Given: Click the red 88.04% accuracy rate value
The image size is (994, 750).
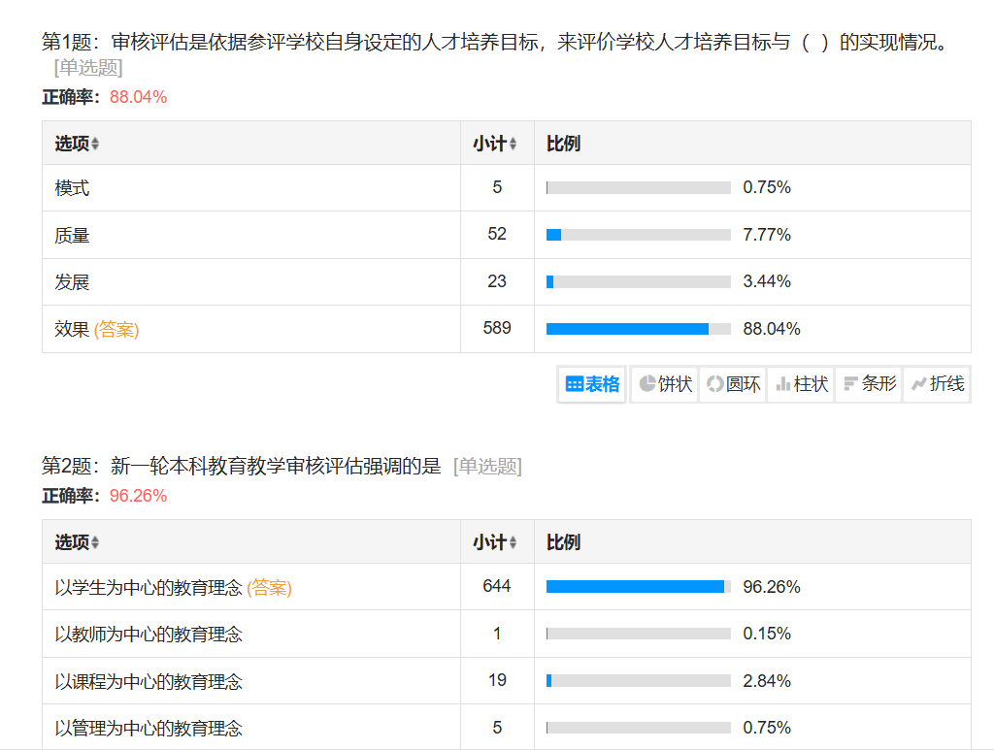Looking at the screenshot, I should (138, 97).
